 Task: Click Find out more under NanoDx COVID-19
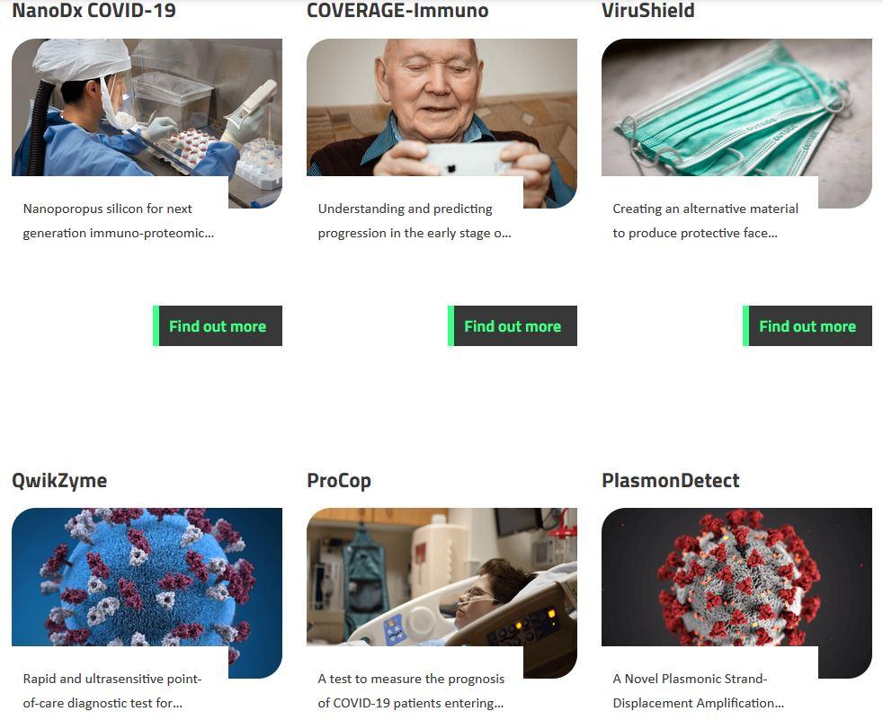[x=218, y=326]
